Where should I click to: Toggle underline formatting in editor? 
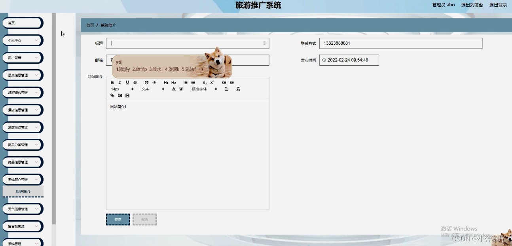(x=127, y=83)
